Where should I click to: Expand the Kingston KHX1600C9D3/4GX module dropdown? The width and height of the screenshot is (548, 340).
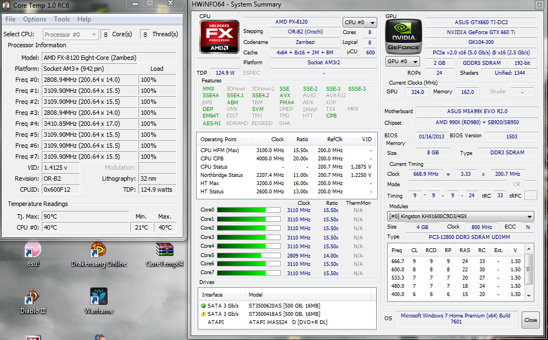(x=460, y=216)
